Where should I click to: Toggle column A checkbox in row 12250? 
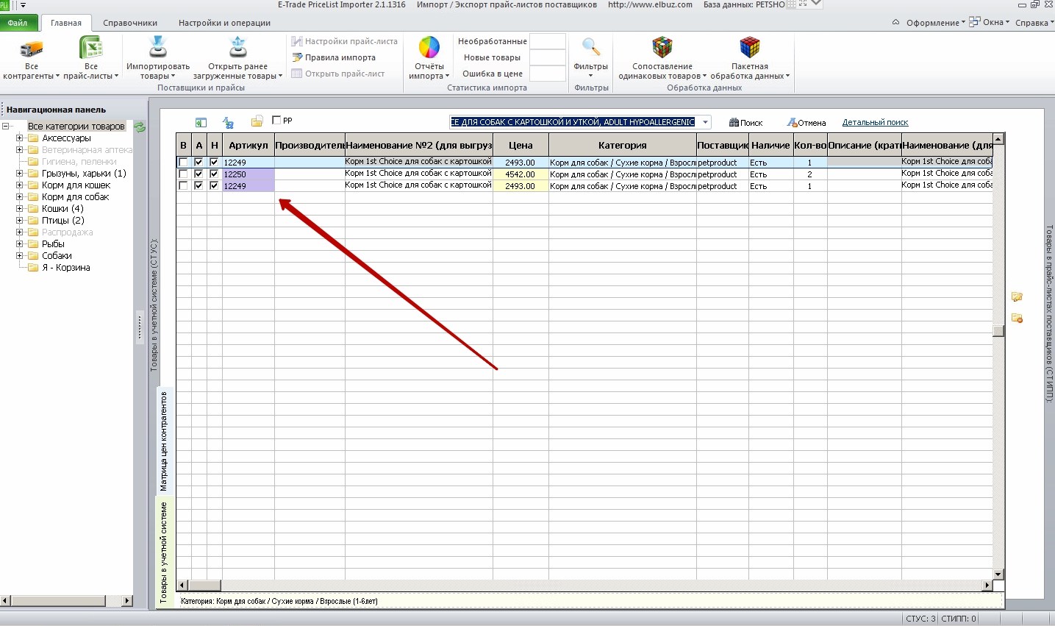(199, 174)
